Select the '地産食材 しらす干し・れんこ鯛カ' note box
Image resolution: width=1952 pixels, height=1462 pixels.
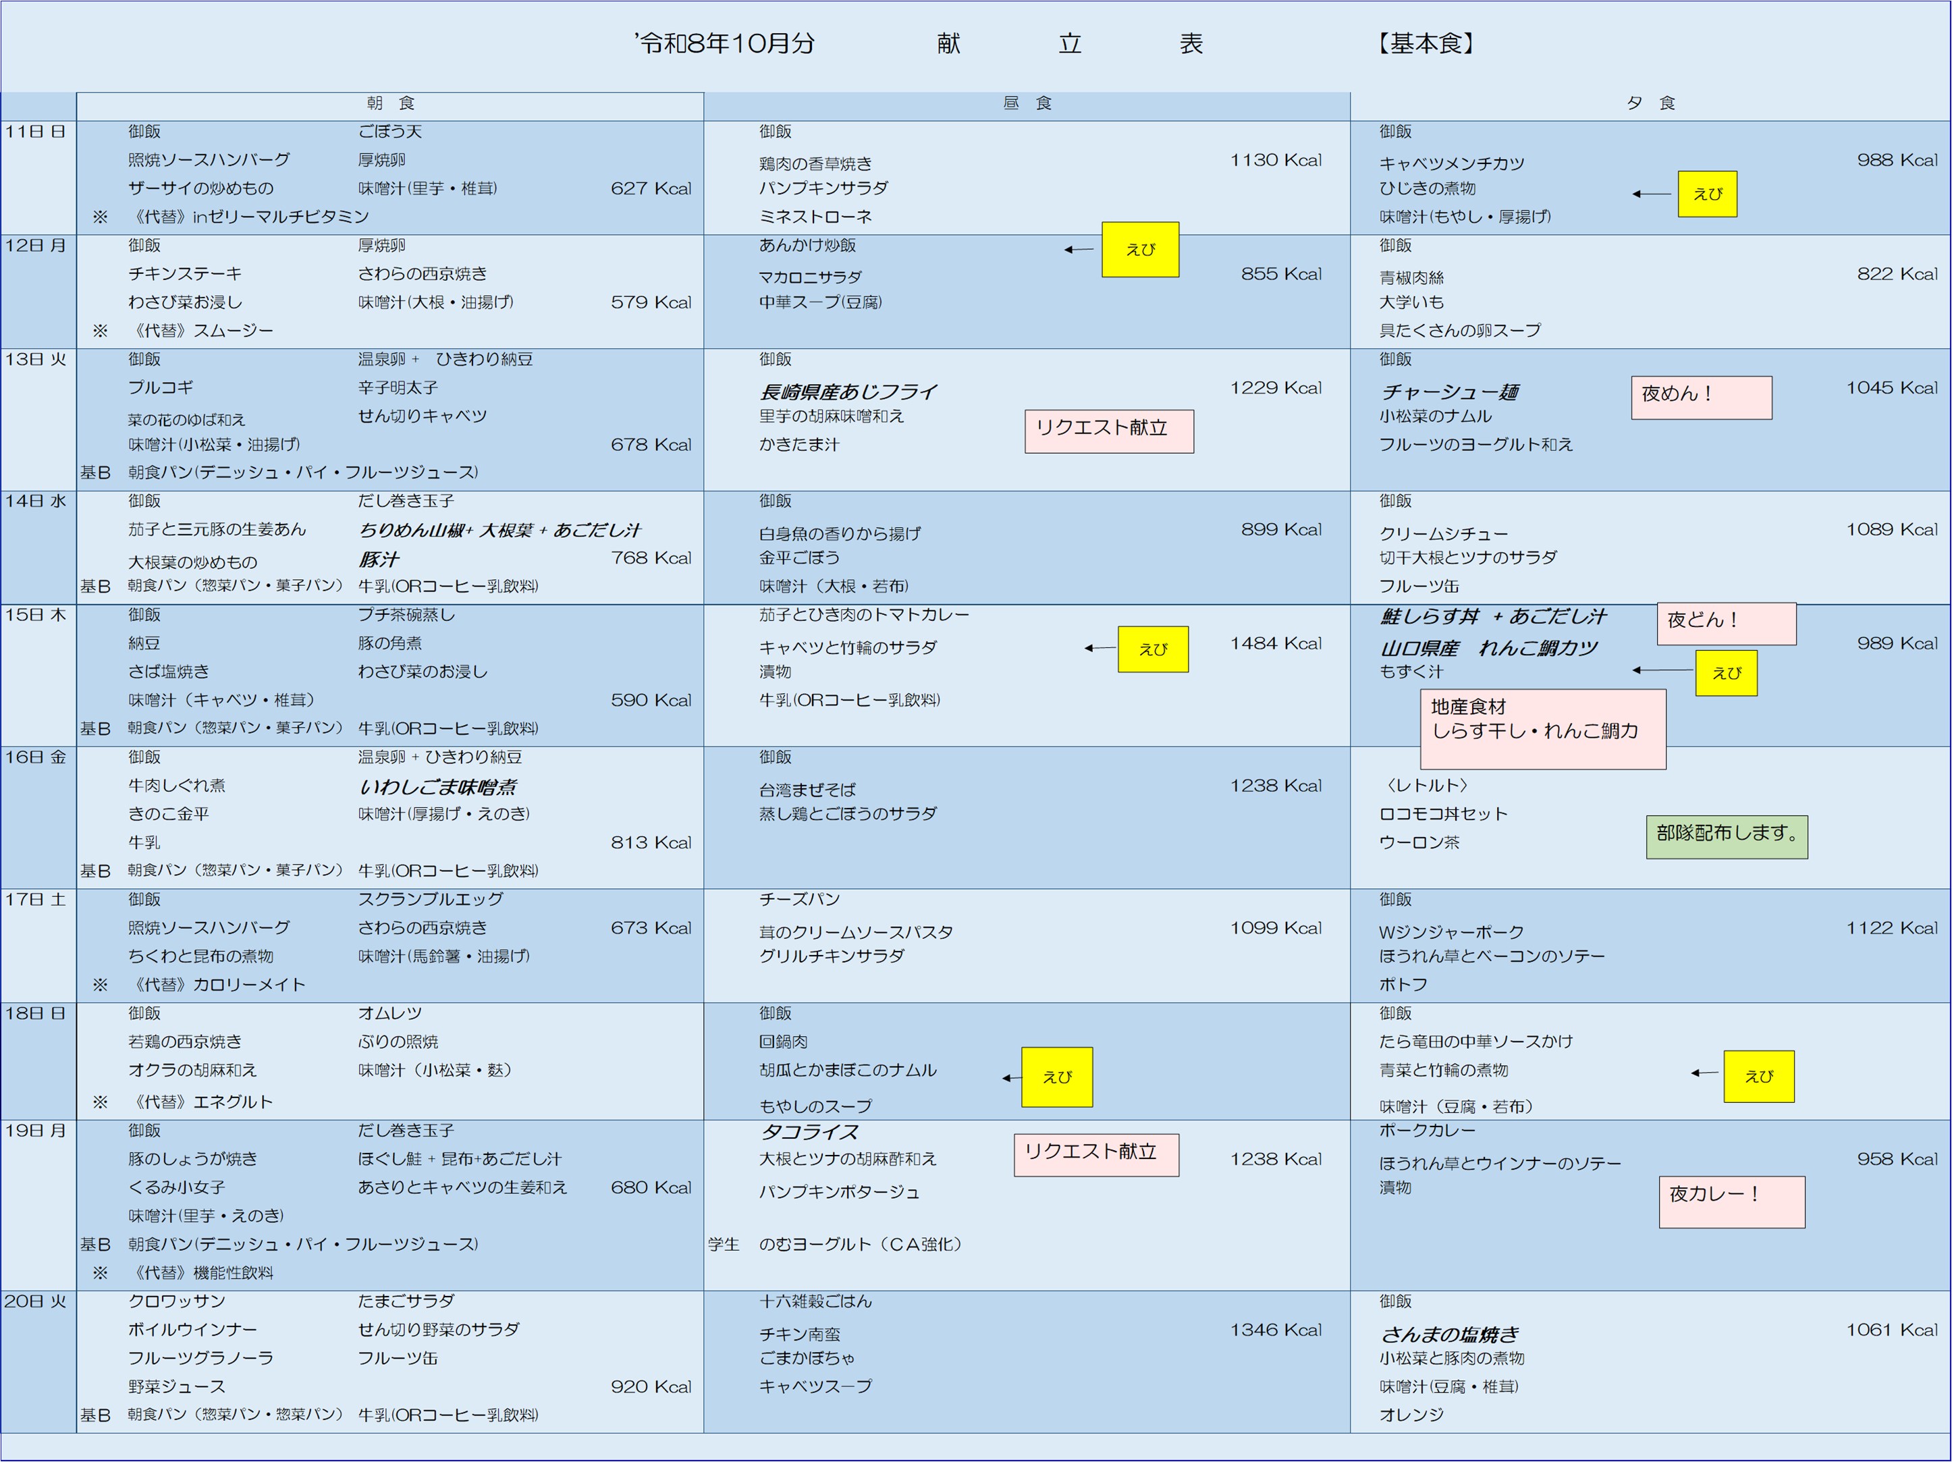coord(1542,729)
